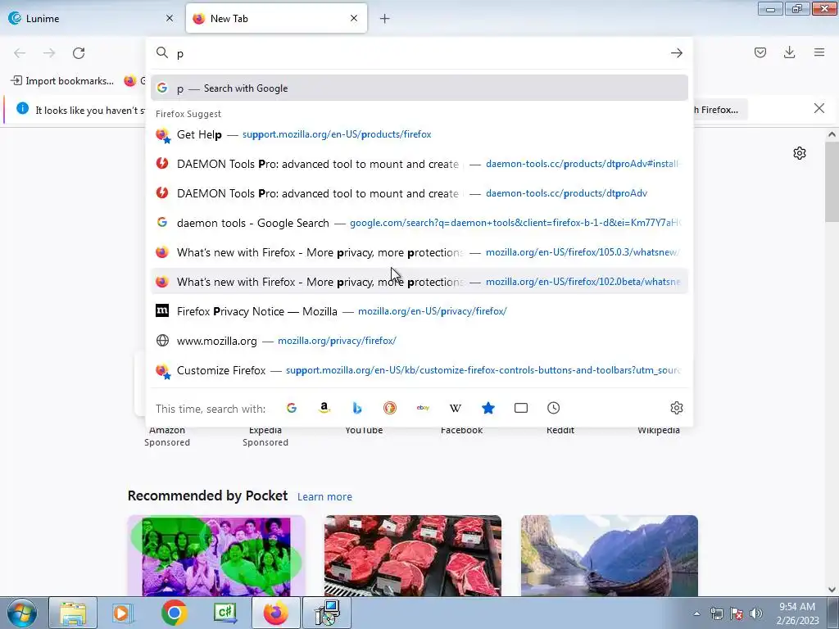Open the Save to Pocket button
Screen dimensions: 839x629
pyautogui.click(x=760, y=52)
